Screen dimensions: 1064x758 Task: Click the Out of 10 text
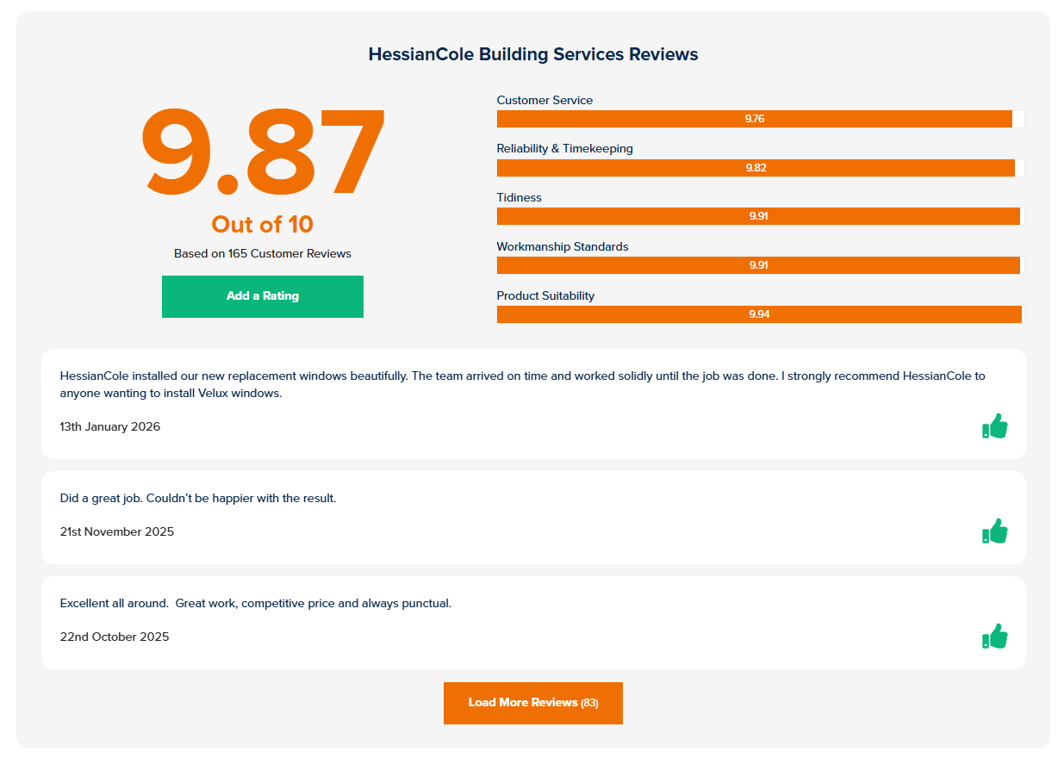coord(262,224)
